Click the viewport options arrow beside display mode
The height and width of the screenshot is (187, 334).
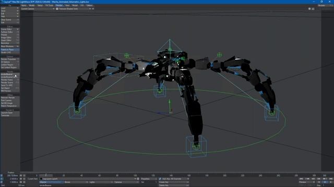click(x=93, y=9)
